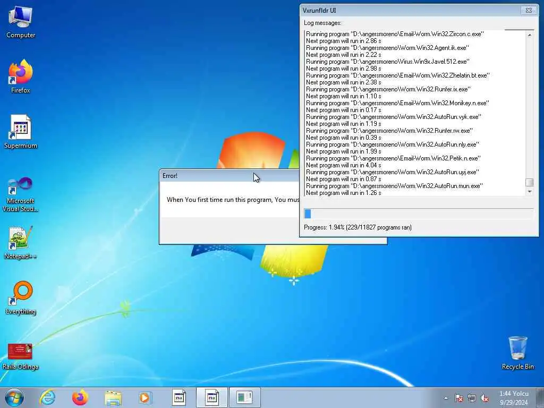
Task: Select the Email-Worm.Win32.Zhelatin.bt.exe log line
Action: [397, 75]
